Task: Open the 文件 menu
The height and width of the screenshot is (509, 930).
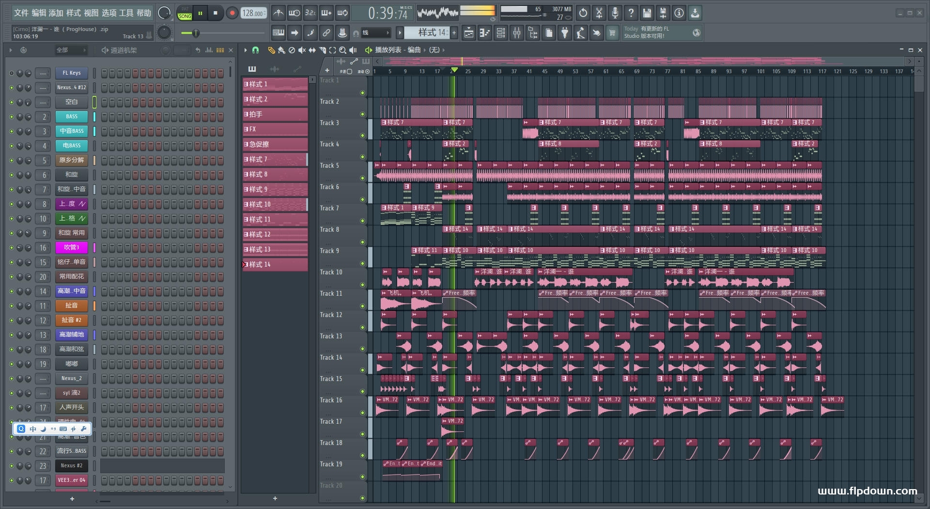Action: pyautogui.click(x=21, y=13)
